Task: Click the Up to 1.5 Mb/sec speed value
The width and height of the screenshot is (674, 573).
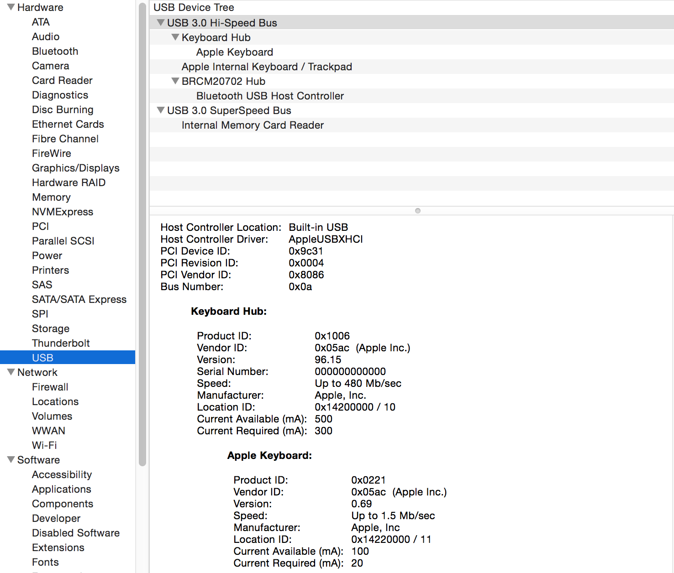Action: 393,516
